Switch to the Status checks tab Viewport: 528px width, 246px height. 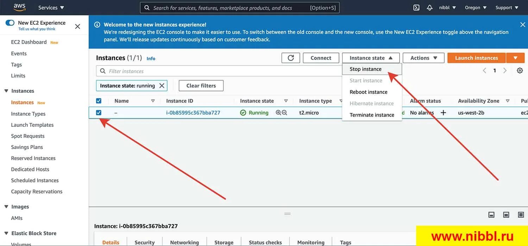coord(265,242)
